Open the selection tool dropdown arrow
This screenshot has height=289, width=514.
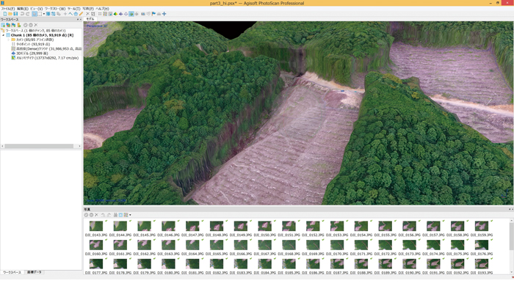tap(44, 14)
